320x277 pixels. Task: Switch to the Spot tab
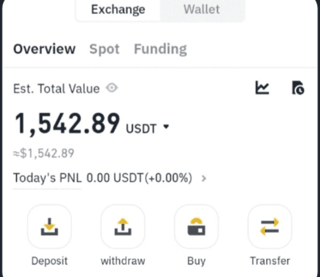point(105,49)
